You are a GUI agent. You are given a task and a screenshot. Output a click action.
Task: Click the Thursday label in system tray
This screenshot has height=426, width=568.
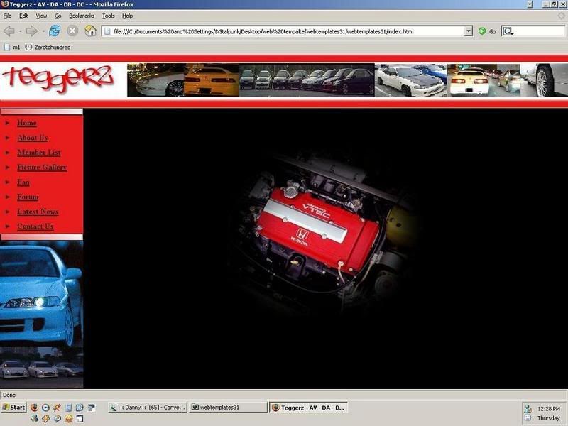(x=548, y=418)
